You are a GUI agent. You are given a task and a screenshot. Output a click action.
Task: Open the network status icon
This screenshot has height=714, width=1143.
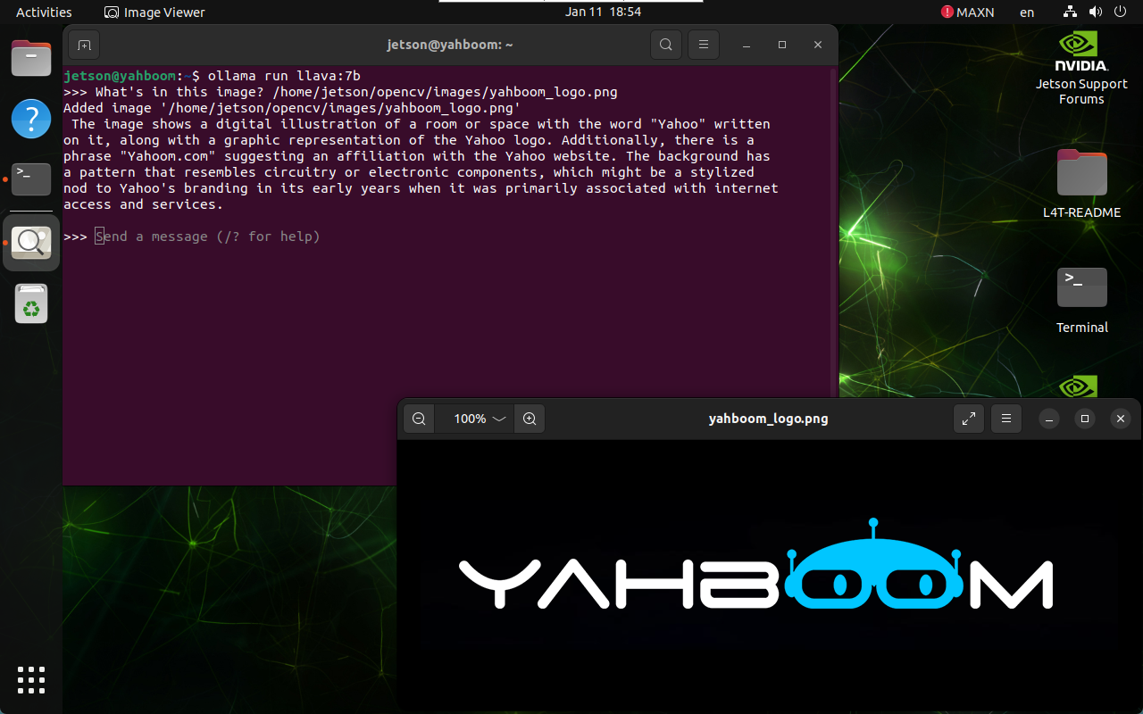tap(1071, 12)
